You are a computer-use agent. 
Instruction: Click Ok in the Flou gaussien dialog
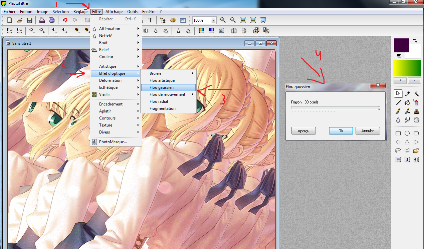click(341, 131)
